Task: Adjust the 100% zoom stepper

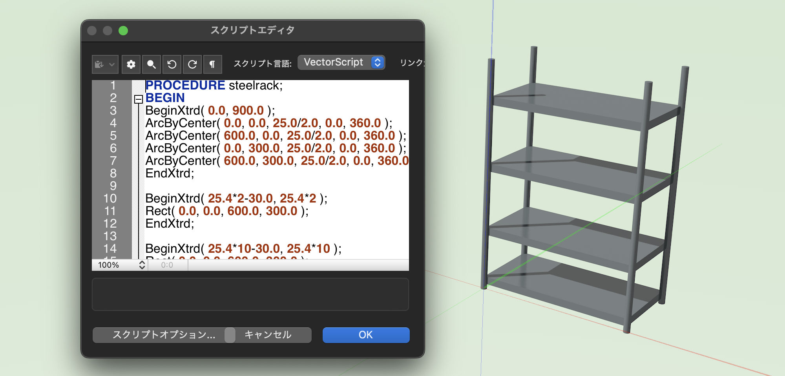Action: tap(142, 265)
